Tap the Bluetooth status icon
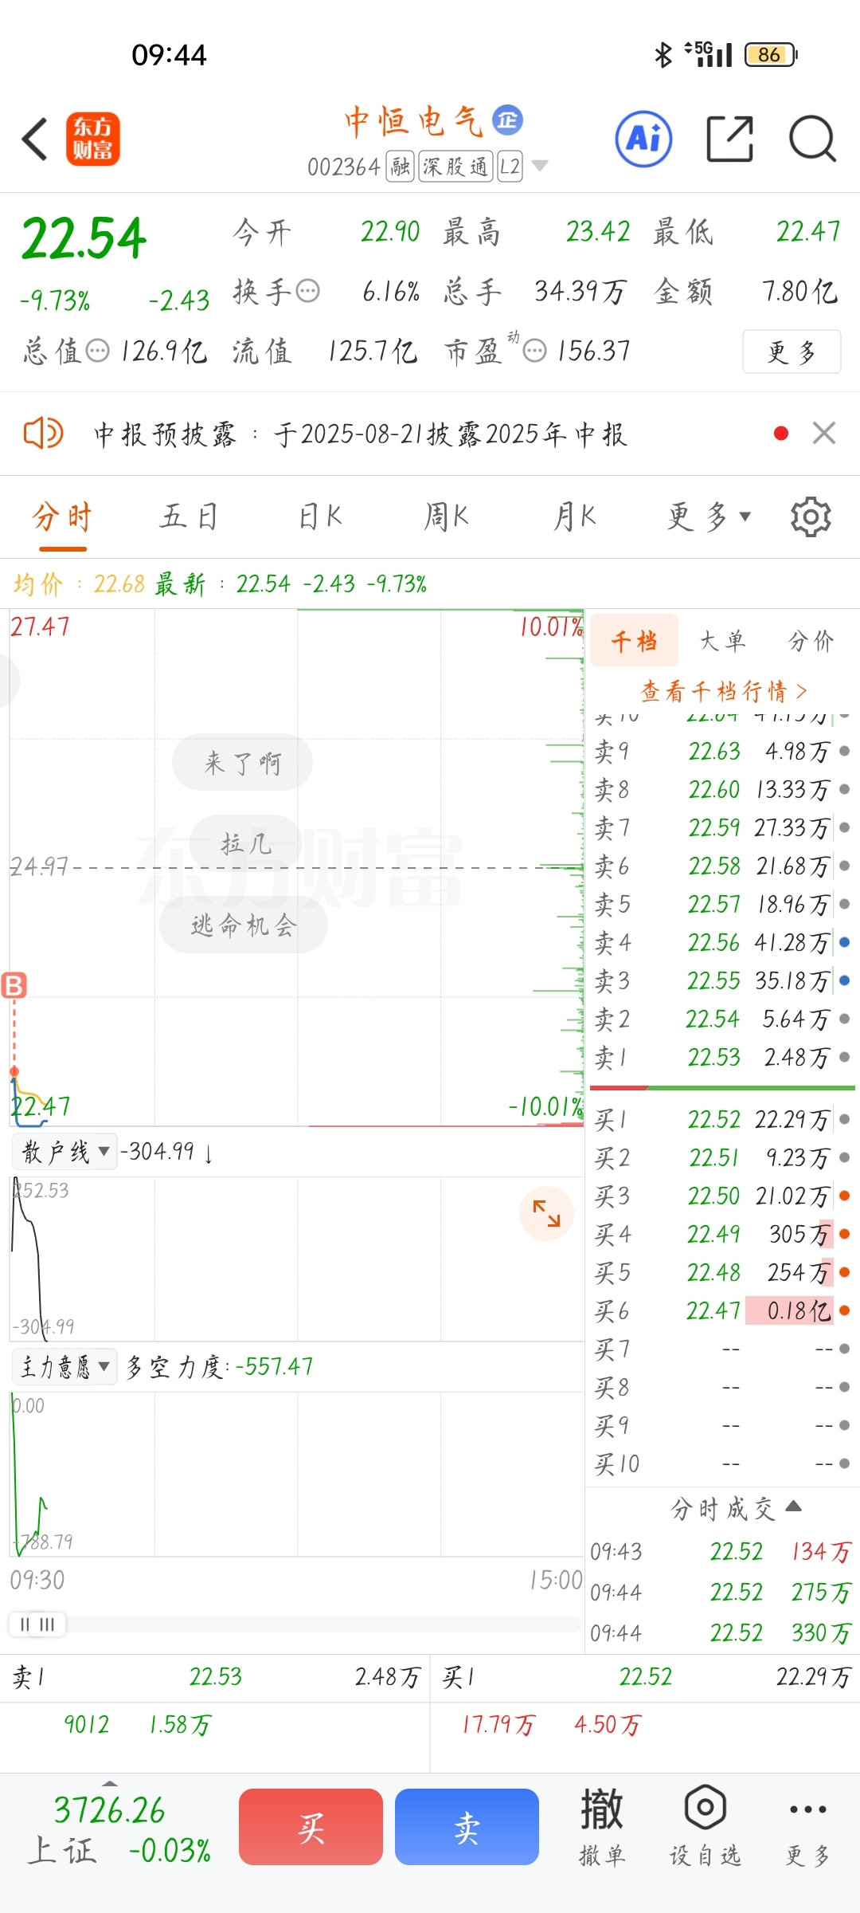Viewport: 860px width, 1913px height. pos(663,54)
